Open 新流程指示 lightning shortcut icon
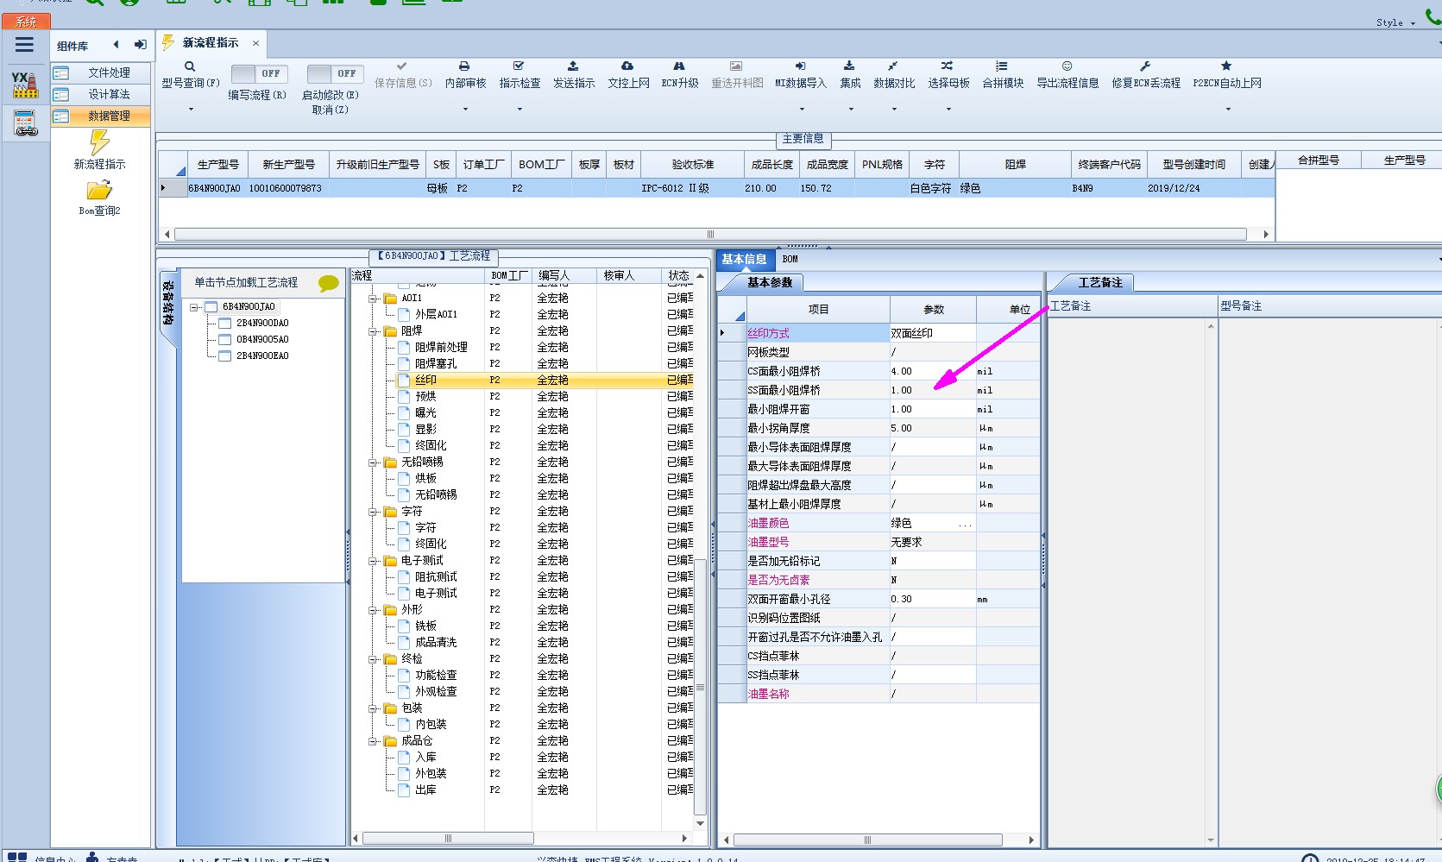 coord(99,142)
